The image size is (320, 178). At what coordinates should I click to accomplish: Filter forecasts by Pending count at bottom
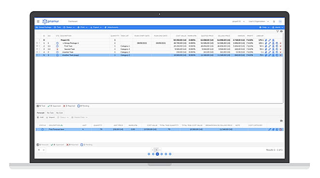click(86, 145)
